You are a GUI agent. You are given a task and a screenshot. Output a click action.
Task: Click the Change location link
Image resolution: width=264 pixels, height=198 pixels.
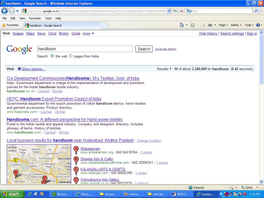[149, 141]
